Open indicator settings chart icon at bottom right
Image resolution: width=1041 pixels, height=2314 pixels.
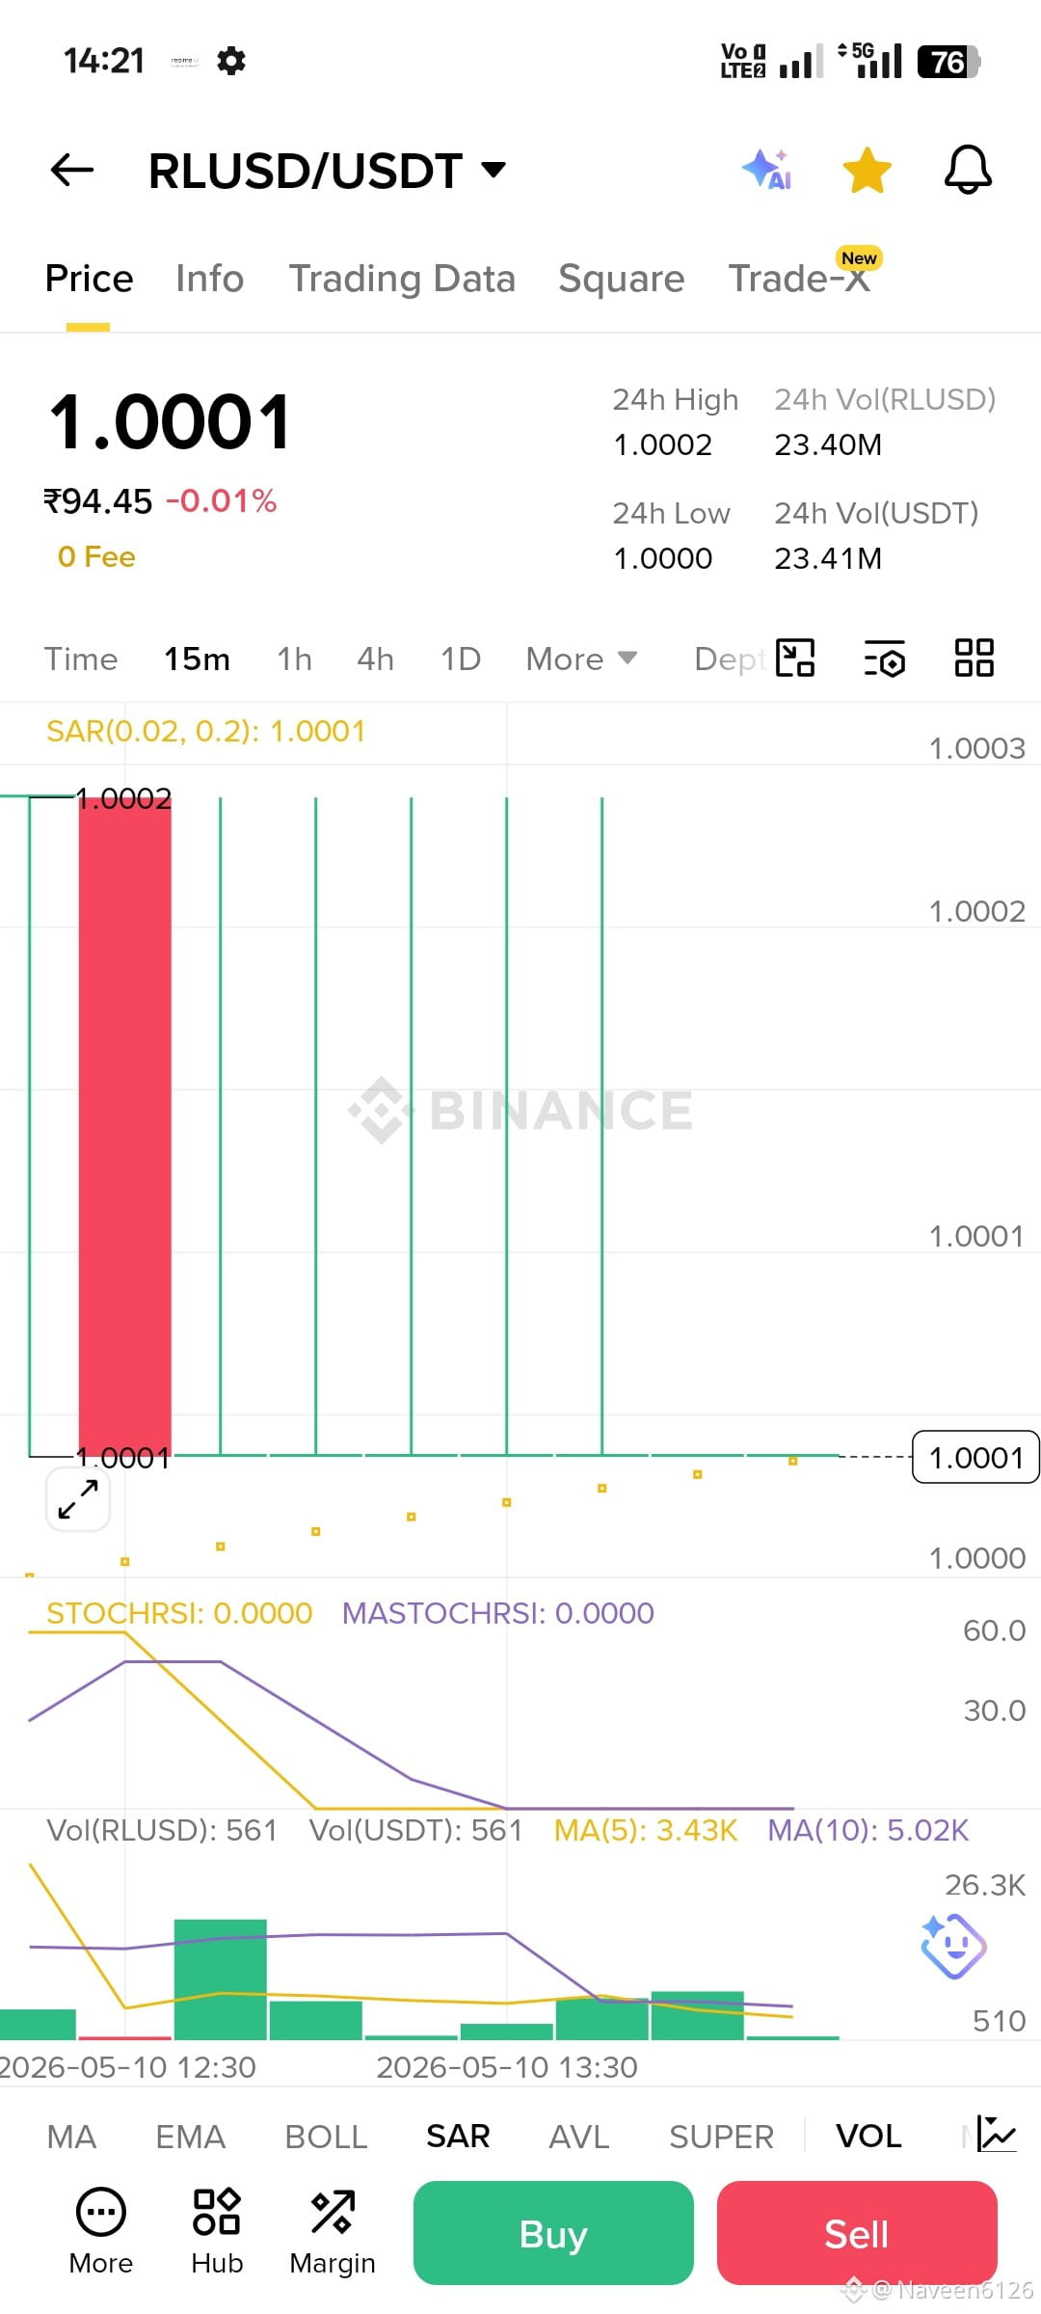(x=997, y=2134)
